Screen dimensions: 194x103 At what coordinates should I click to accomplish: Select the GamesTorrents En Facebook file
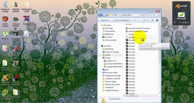pyautogui.click(x=139, y=28)
